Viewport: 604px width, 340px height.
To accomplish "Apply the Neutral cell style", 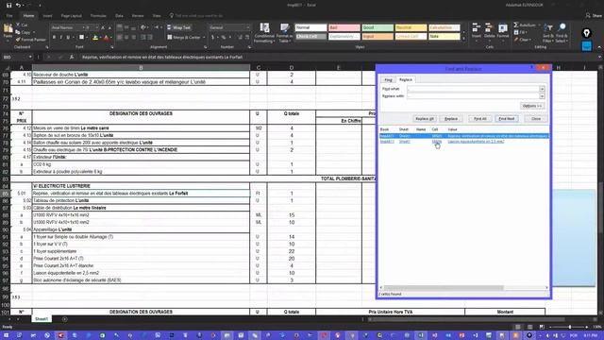I will coord(411,27).
